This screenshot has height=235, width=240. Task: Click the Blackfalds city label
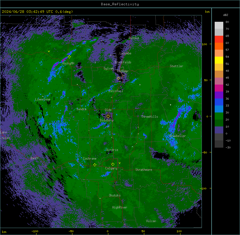(123, 62)
